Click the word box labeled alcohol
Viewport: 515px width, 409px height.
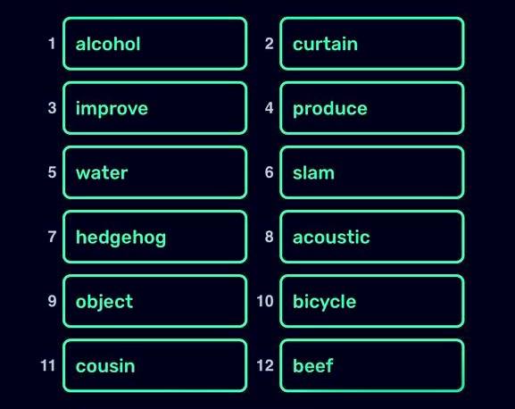tap(154, 44)
